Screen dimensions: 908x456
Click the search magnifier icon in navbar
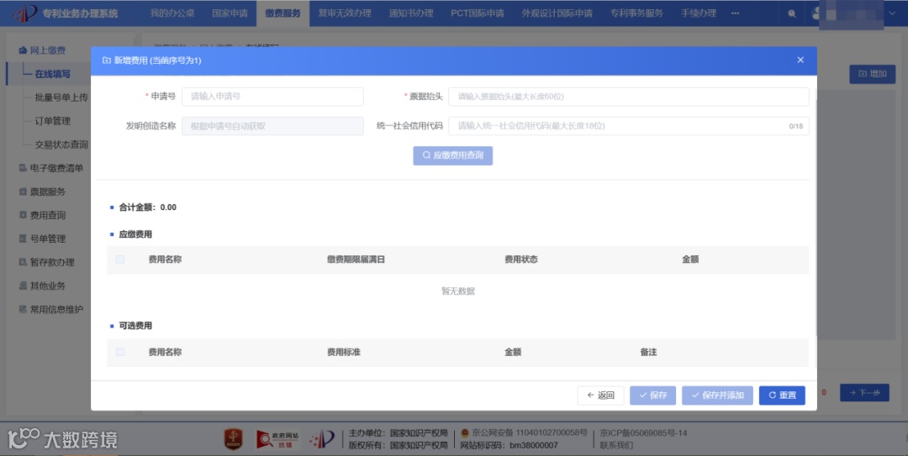(x=792, y=13)
